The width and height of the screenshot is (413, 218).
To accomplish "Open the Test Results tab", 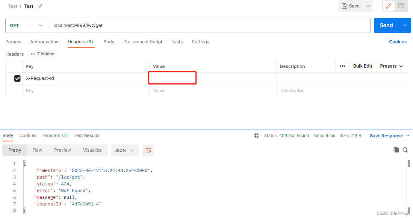I will pos(87,135).
